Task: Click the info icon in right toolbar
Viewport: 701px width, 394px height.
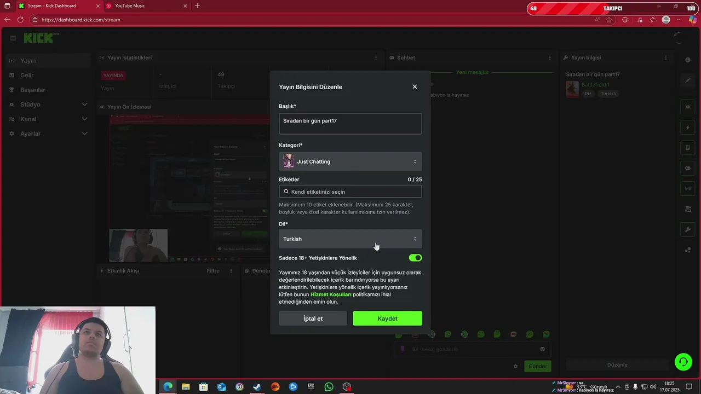Action: (688, 60)
